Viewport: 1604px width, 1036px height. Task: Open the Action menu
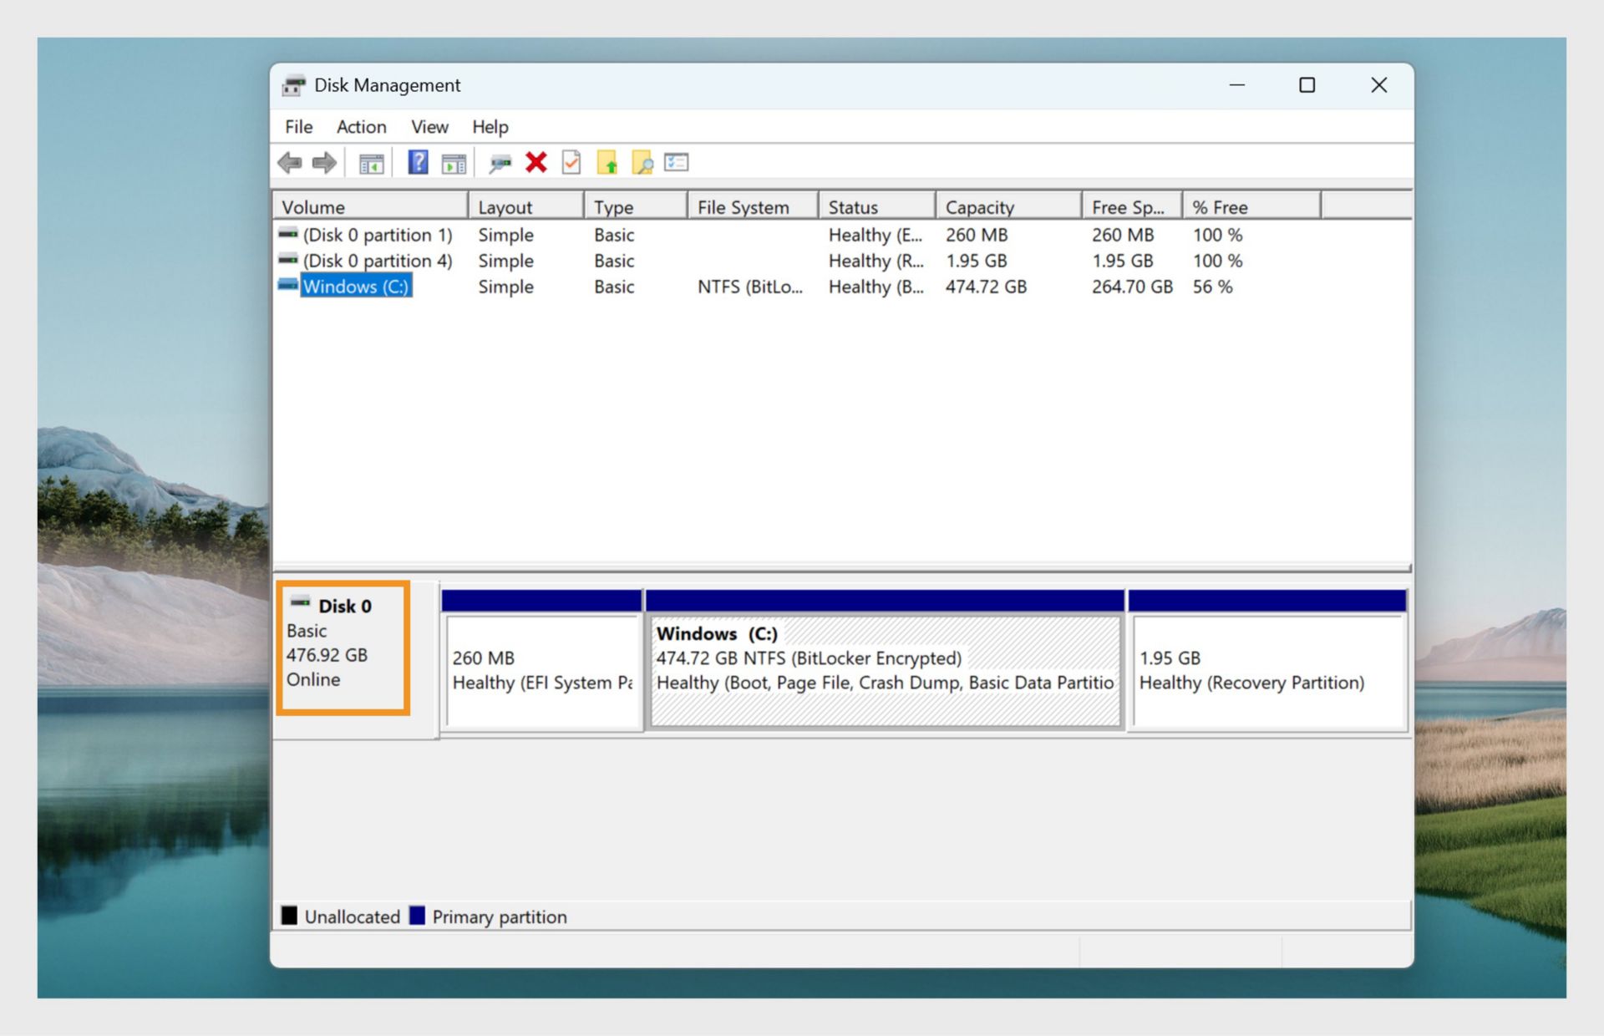[361, 127]
